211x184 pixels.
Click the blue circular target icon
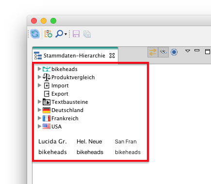tap(174, 52)
